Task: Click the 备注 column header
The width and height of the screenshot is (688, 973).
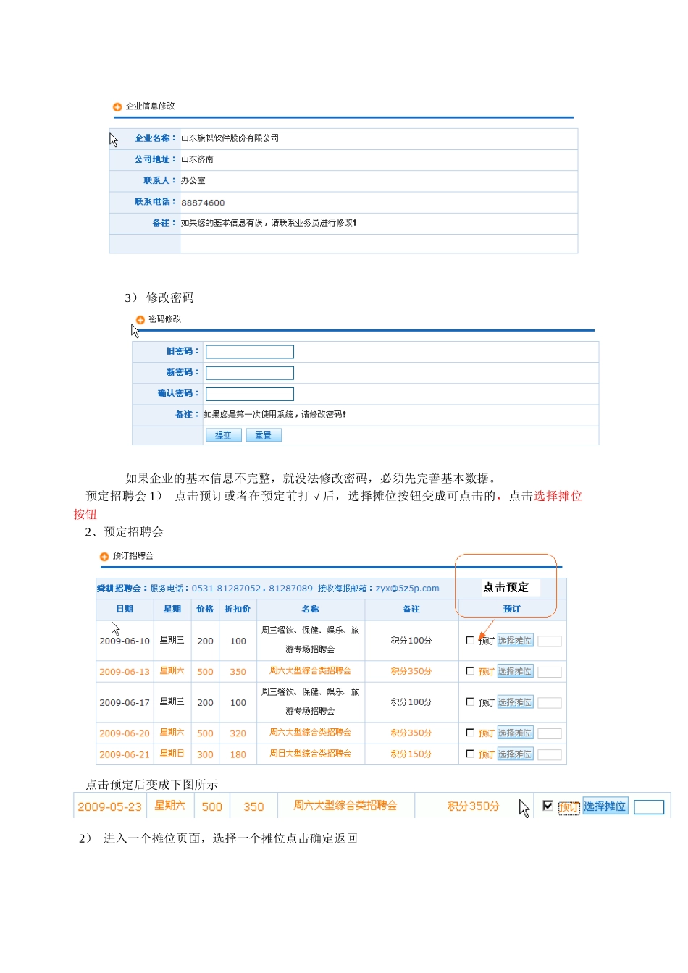Action: click(x=411, y=610)
